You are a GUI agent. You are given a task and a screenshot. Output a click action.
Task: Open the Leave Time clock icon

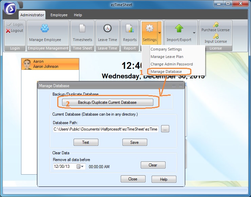[107, 28]
